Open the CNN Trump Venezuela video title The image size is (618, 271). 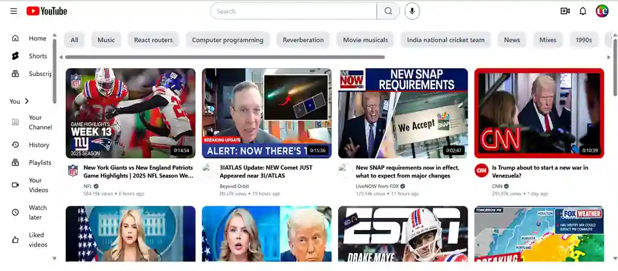[x=540, y=171]
